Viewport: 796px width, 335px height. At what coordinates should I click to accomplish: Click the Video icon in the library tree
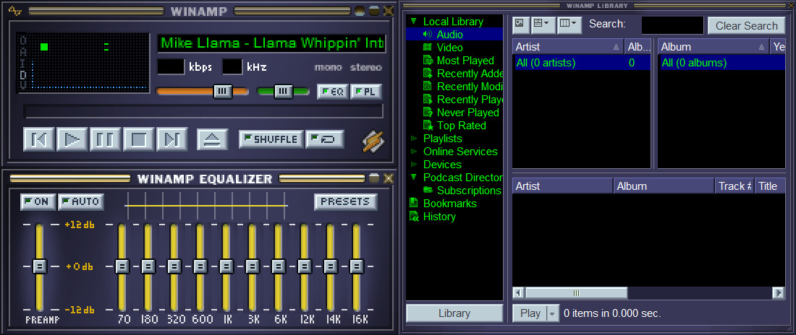428,48
